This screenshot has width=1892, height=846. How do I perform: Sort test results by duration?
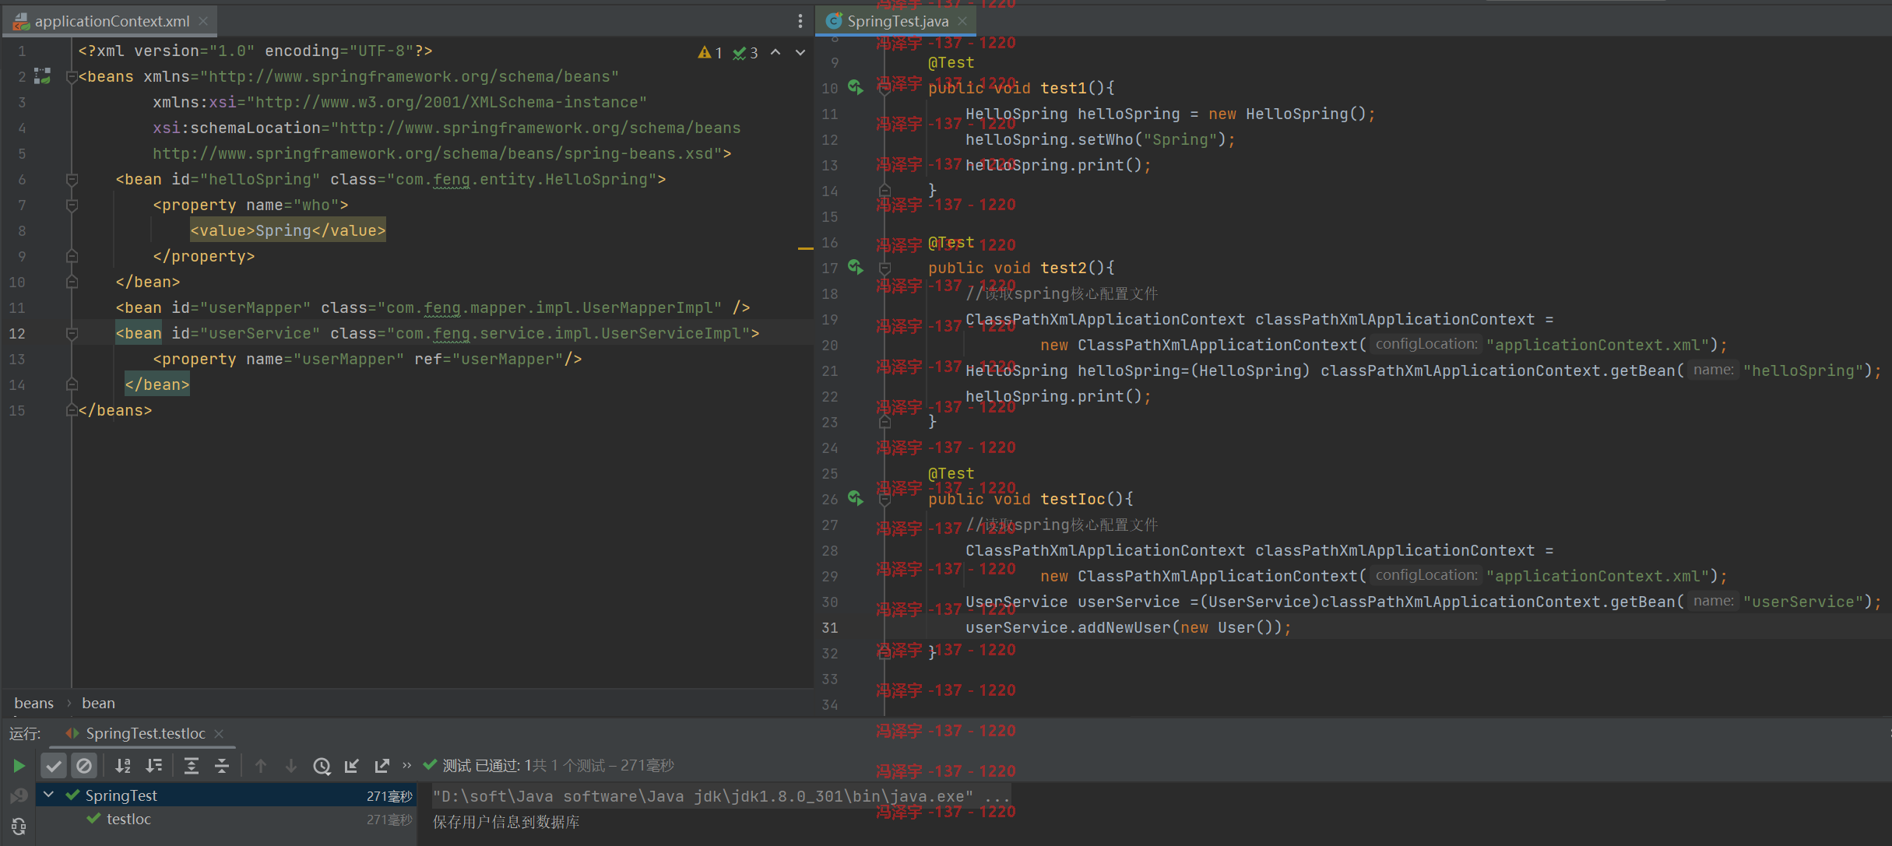[x=154, y=766]
